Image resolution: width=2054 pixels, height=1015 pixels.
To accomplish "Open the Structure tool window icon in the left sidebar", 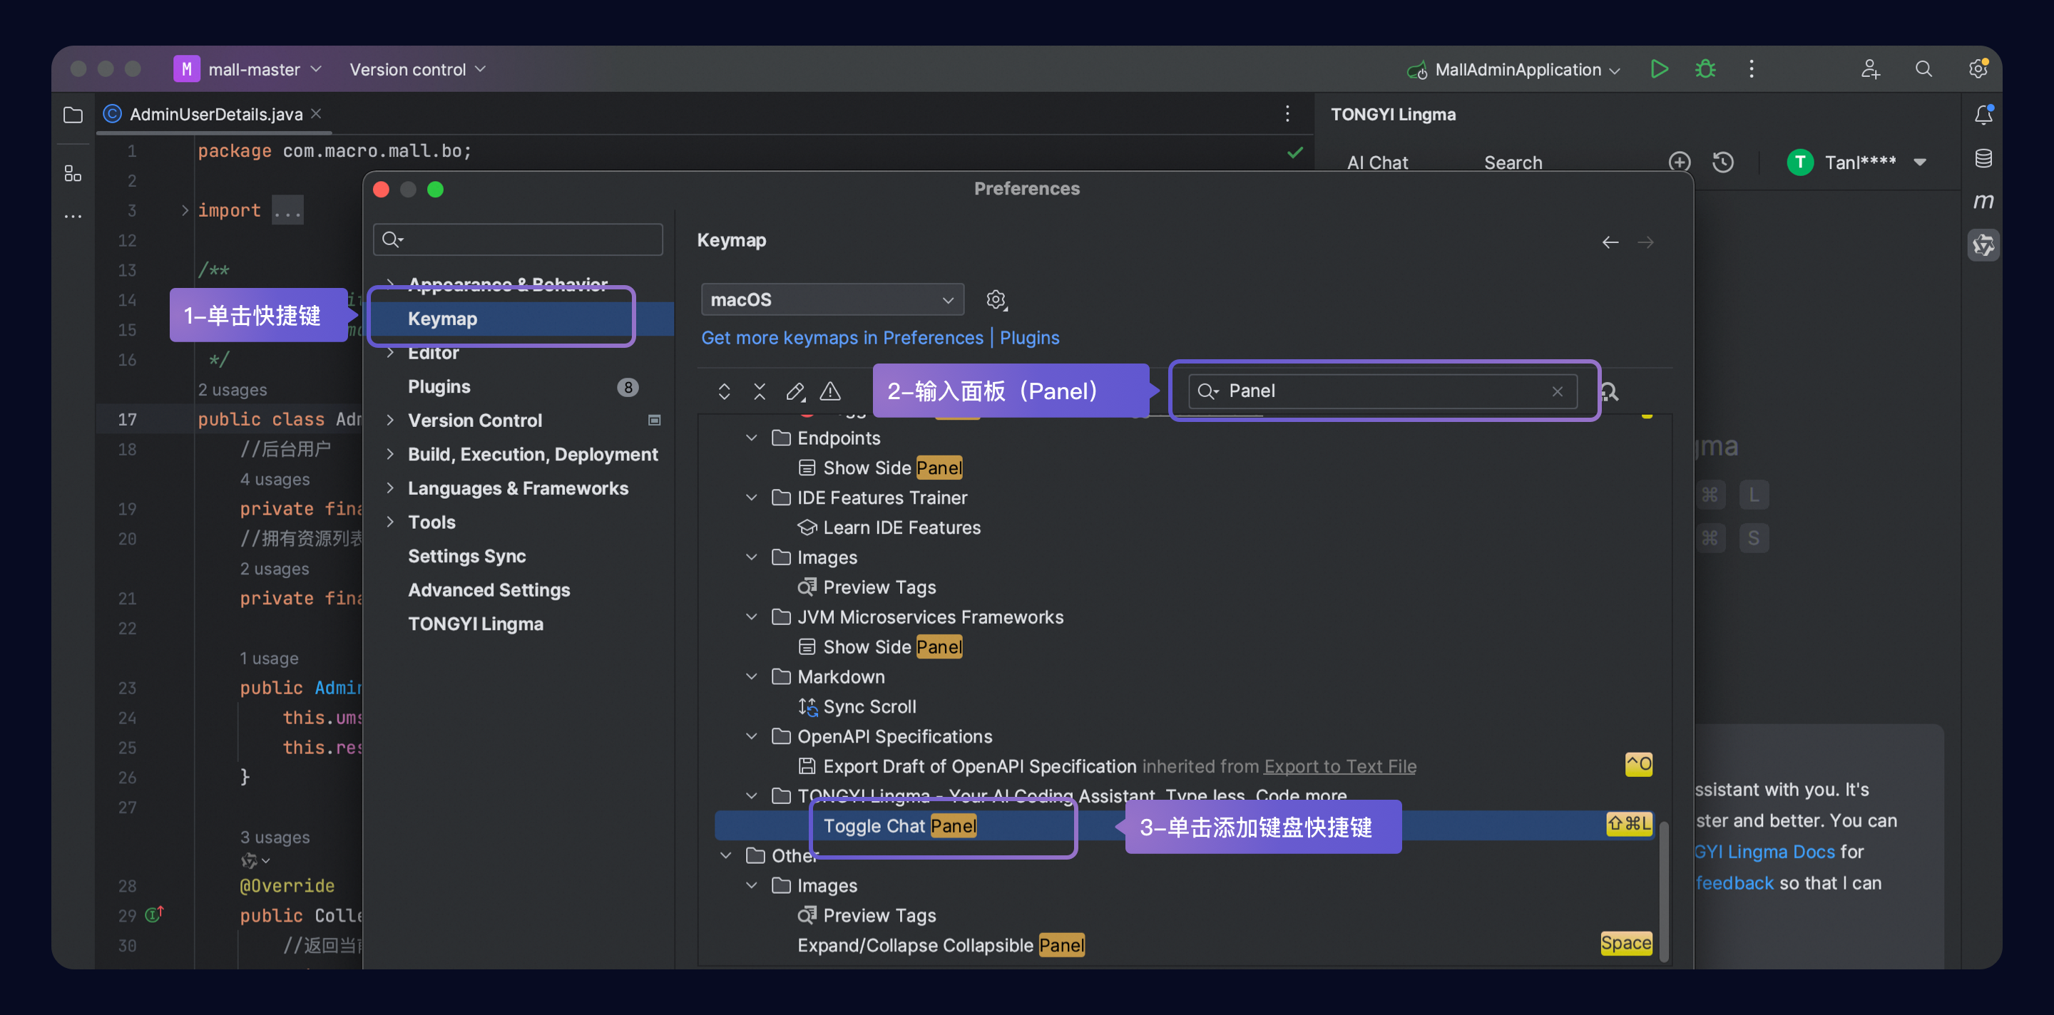I will tap(73, 173).
